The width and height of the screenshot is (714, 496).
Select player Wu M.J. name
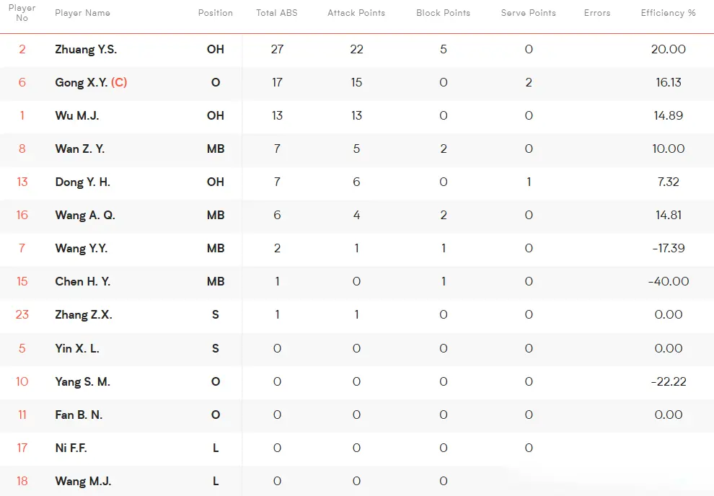coord(77,115)
